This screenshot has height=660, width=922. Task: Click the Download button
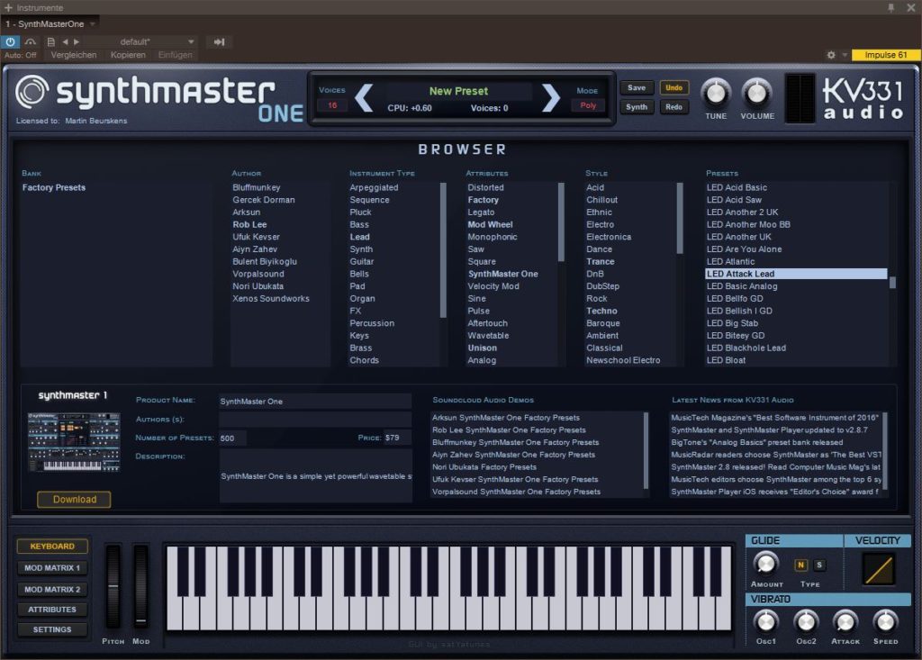click(74, 500)
